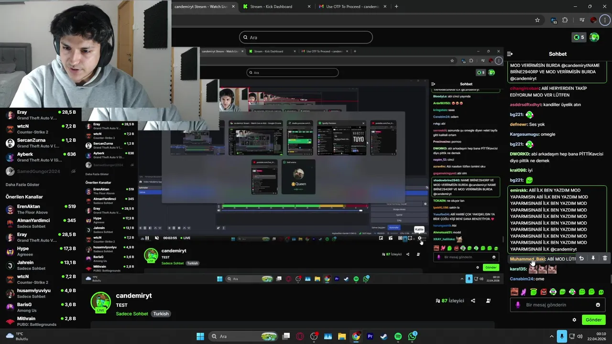Viewport: 612px width, 344px height.
Task: Enter fullscreen on the stream player
Action: 410,238
